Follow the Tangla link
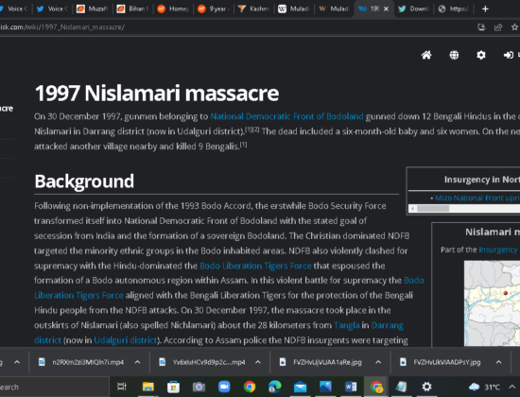Viewport: 520px width, 397px height. coord(347,325)
